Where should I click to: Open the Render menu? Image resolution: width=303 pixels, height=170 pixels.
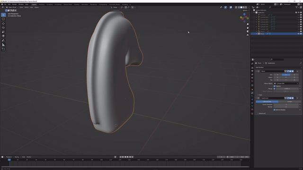[14, 4]
